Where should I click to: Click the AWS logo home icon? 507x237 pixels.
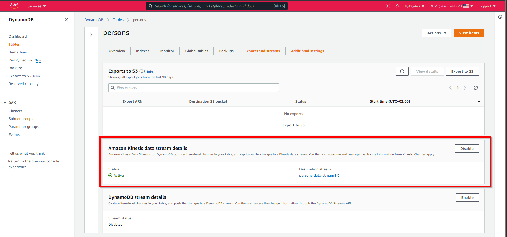click(x=14, y=6)
